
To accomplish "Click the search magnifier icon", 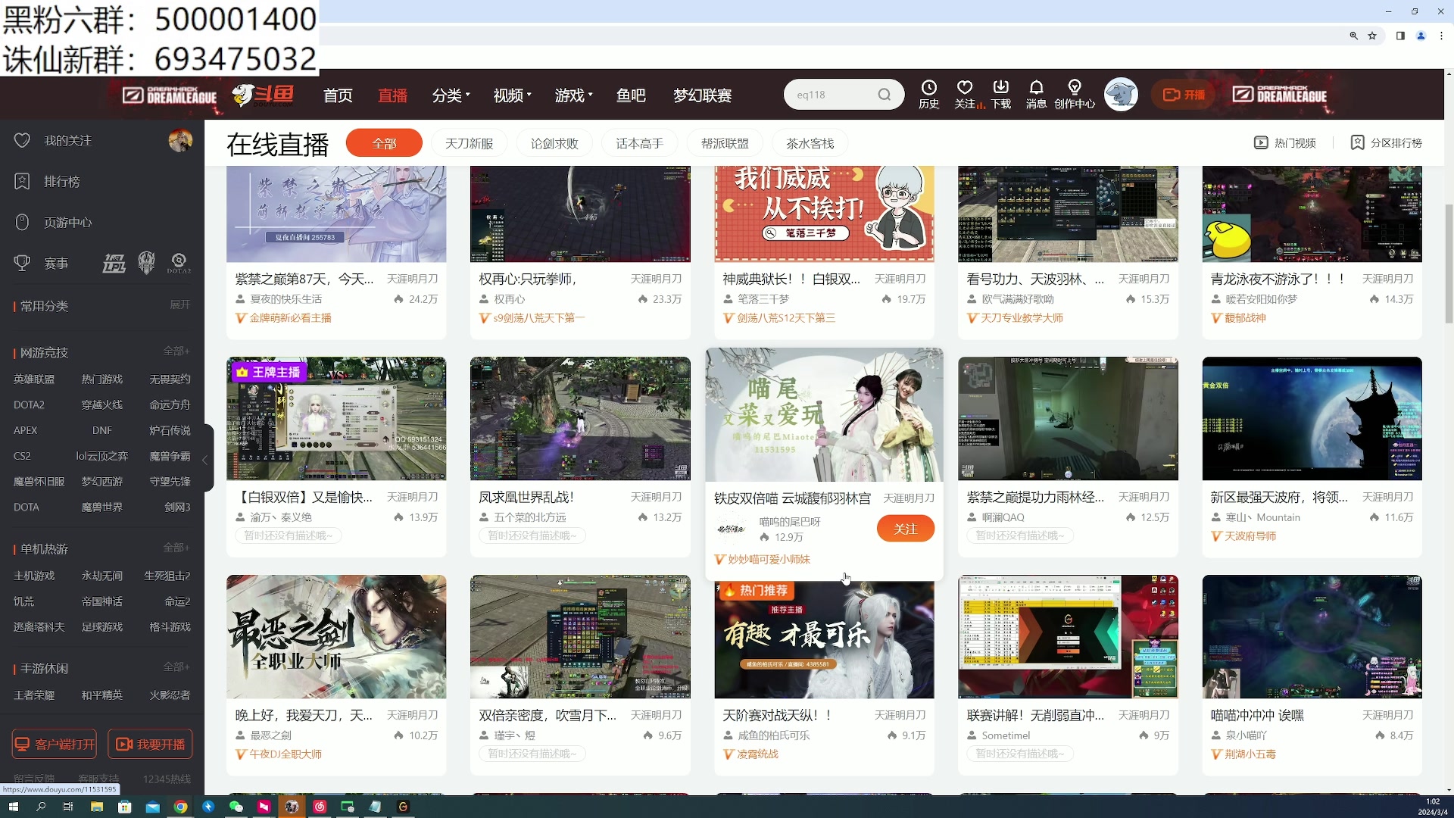I will [885, 94].
